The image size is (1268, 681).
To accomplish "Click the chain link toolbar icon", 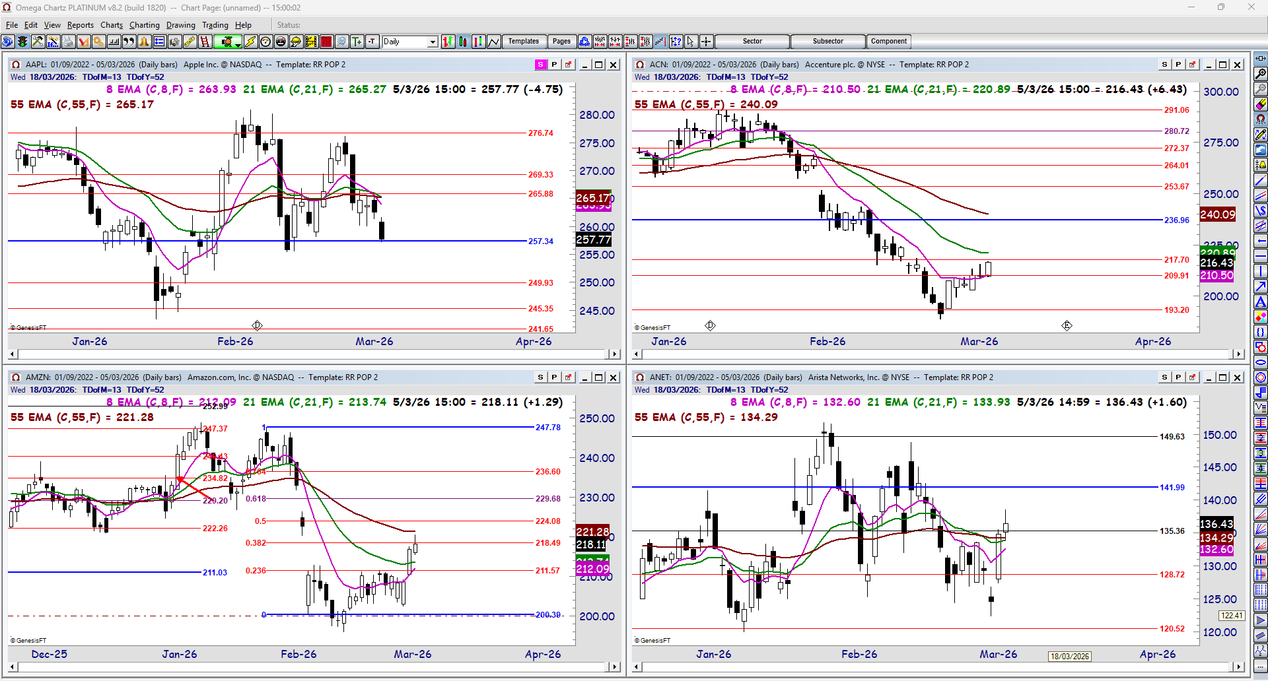I will [190, 42].
